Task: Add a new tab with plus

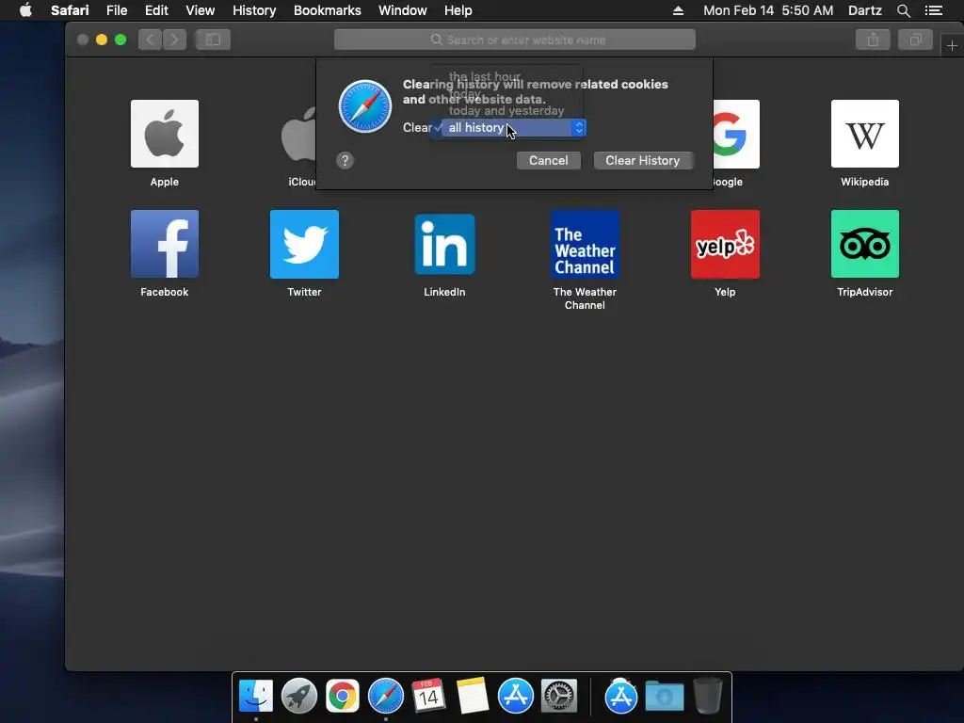Action: click(x=952, y=45)
